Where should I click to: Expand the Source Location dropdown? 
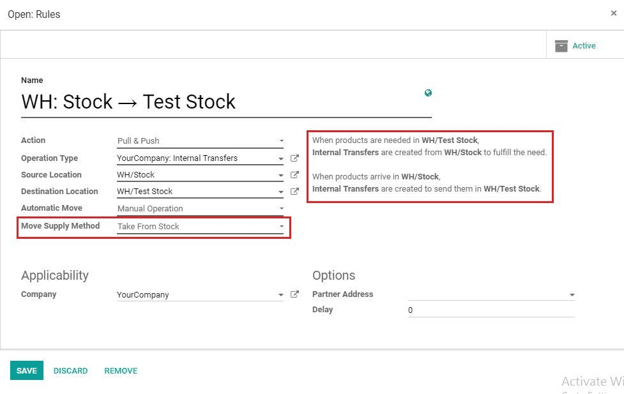(281, 176)
